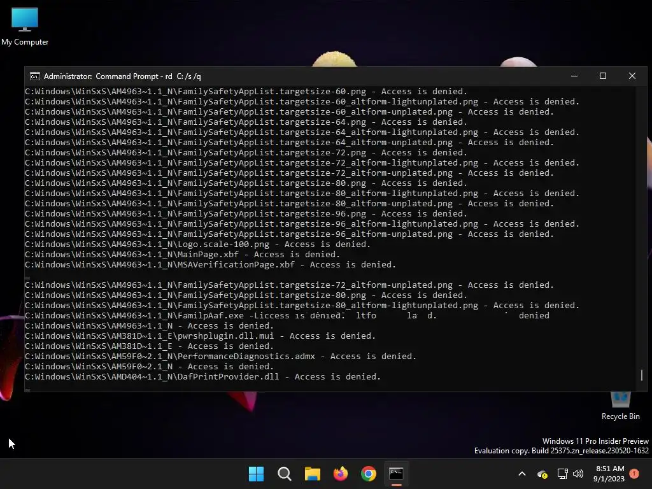Click the PerformanceDiagnostics.admx line

220,357
